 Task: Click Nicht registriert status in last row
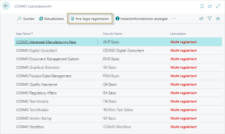coord(183,127)
